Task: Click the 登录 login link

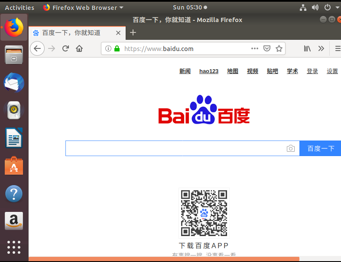Action: click(312, 71)
